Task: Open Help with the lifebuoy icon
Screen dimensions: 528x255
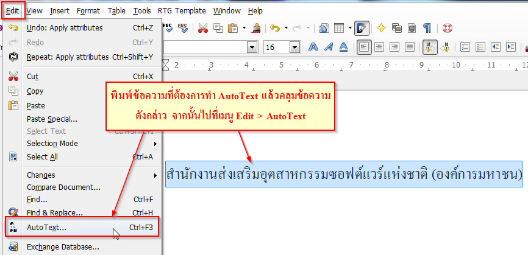Action: click(x=447, y=28)
